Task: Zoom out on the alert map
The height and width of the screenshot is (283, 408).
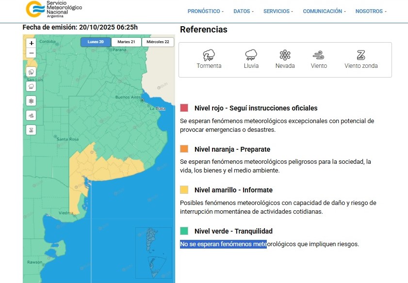Action: click(x=32, y=53)
